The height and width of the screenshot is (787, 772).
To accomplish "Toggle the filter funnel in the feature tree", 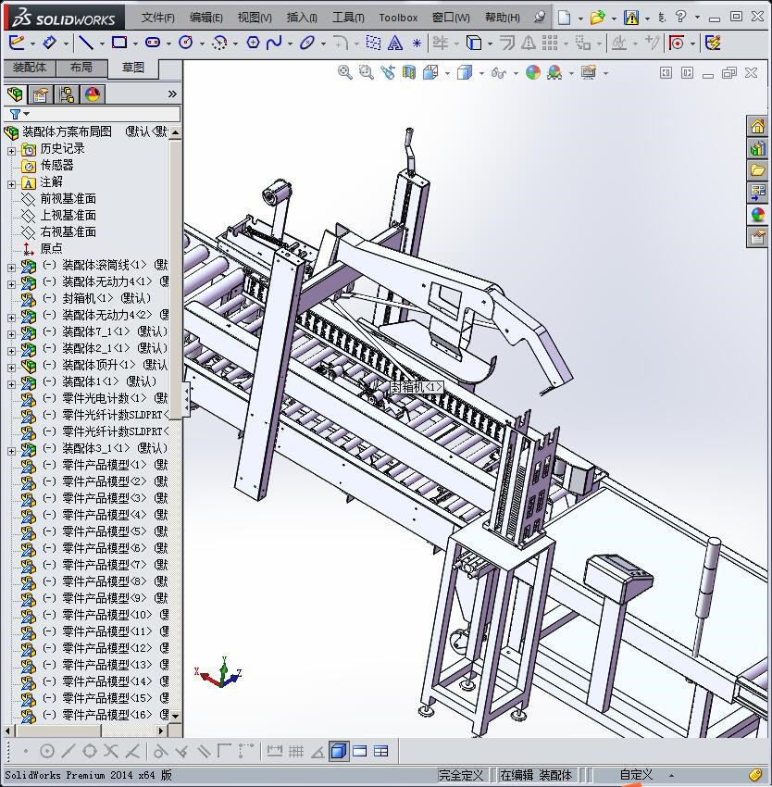I will tap(15, 115).
